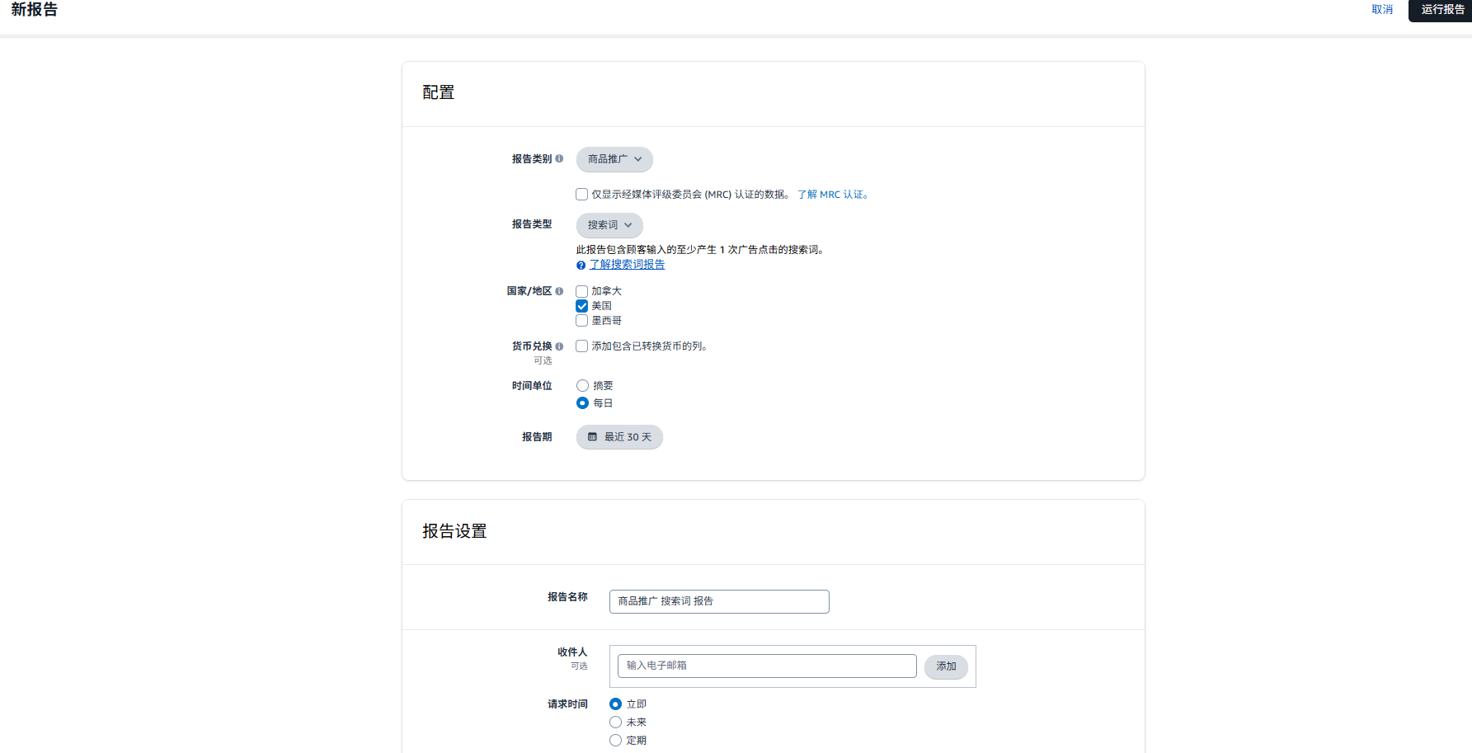Choose 未来 for request time
Image resolution: width=1472 pixels, height=753 pixels.
(x=615, y=722)
